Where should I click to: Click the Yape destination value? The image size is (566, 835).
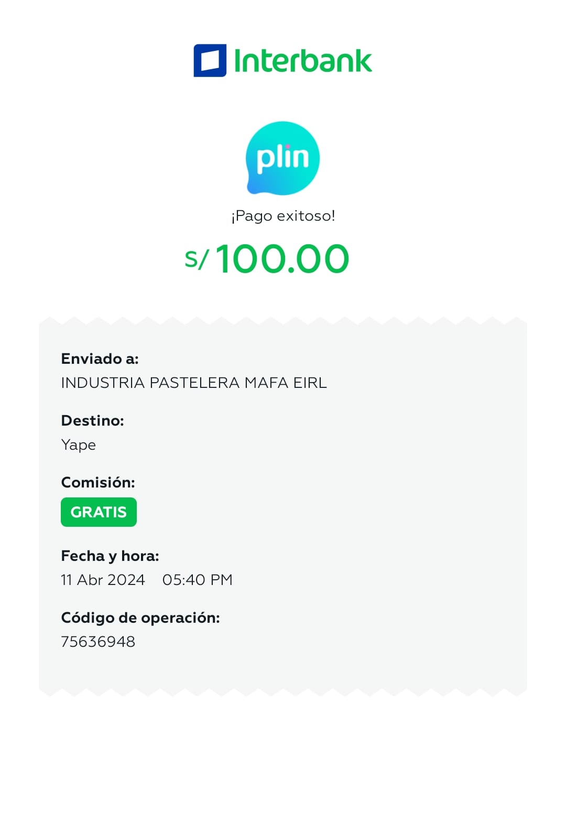[x=78, y=445]
